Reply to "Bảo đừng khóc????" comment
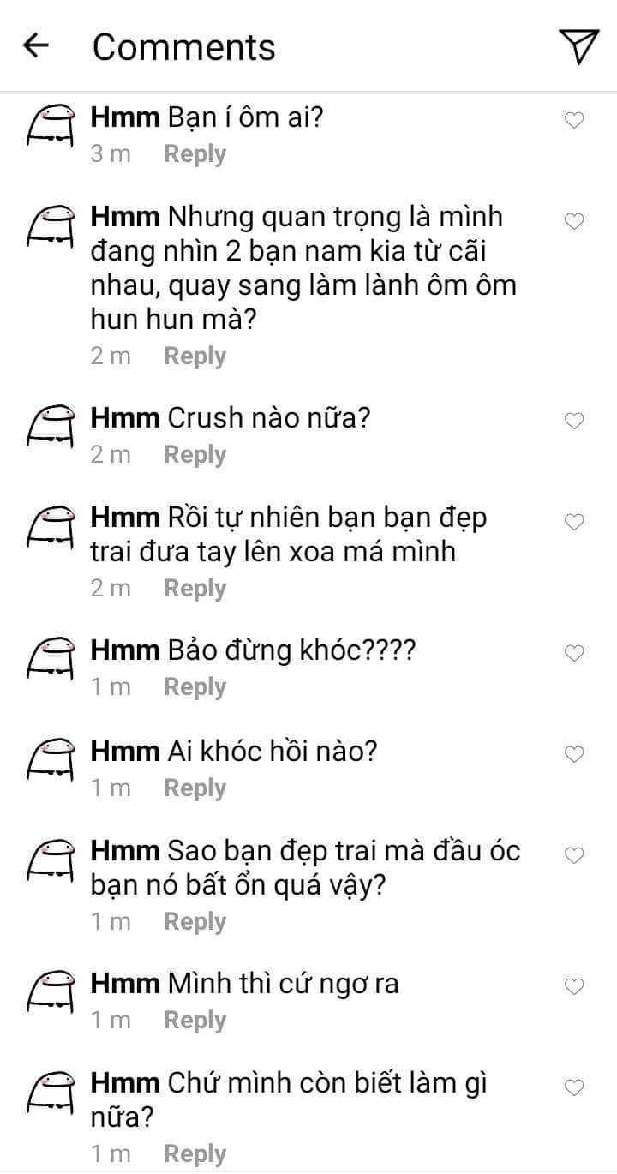 tap(195, 687)
